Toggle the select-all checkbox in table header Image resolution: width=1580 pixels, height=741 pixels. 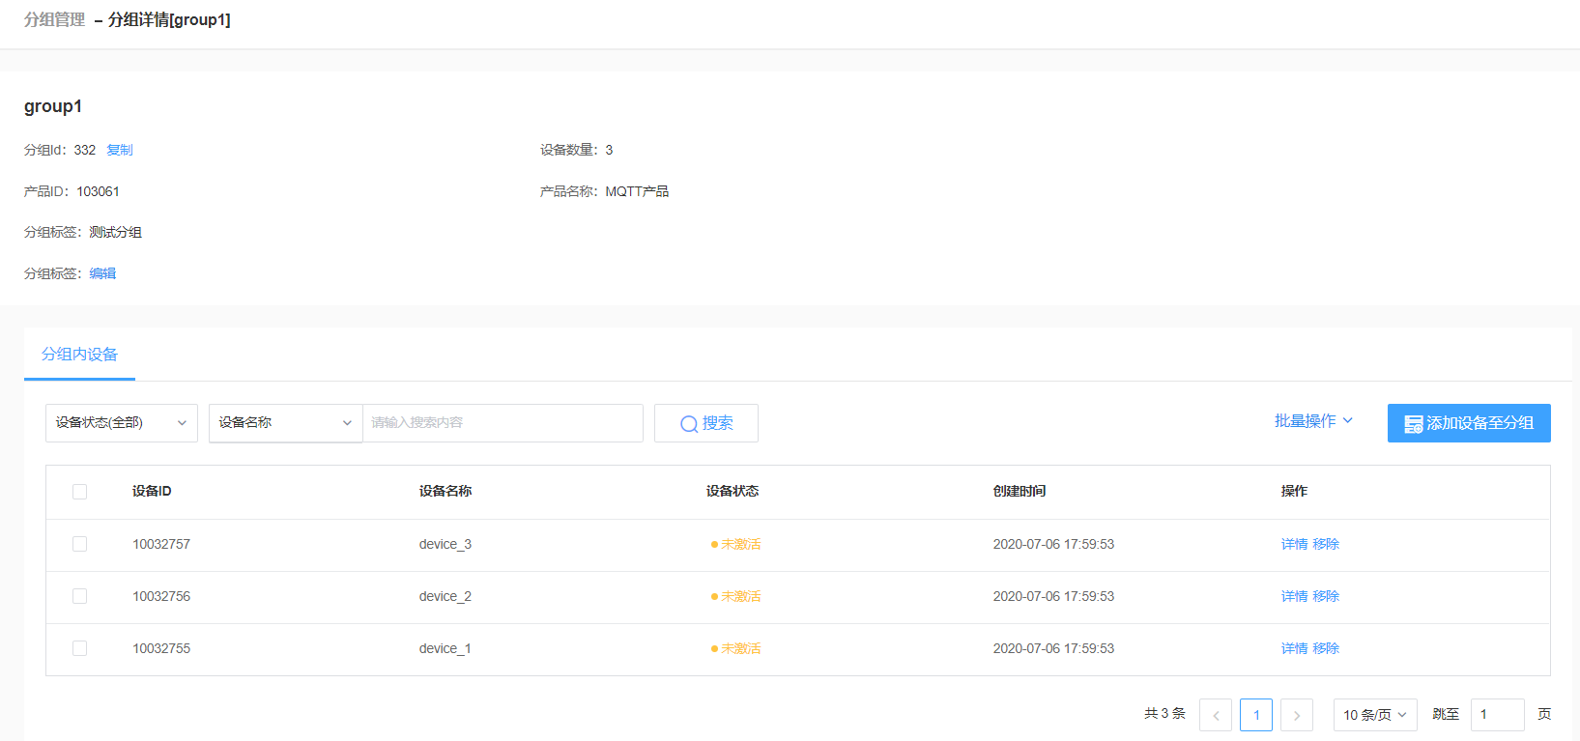pos(80,492)
